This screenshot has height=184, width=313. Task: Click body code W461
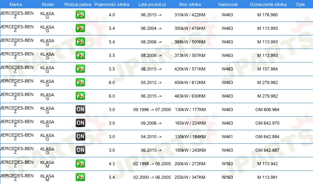tap(227, 137)
